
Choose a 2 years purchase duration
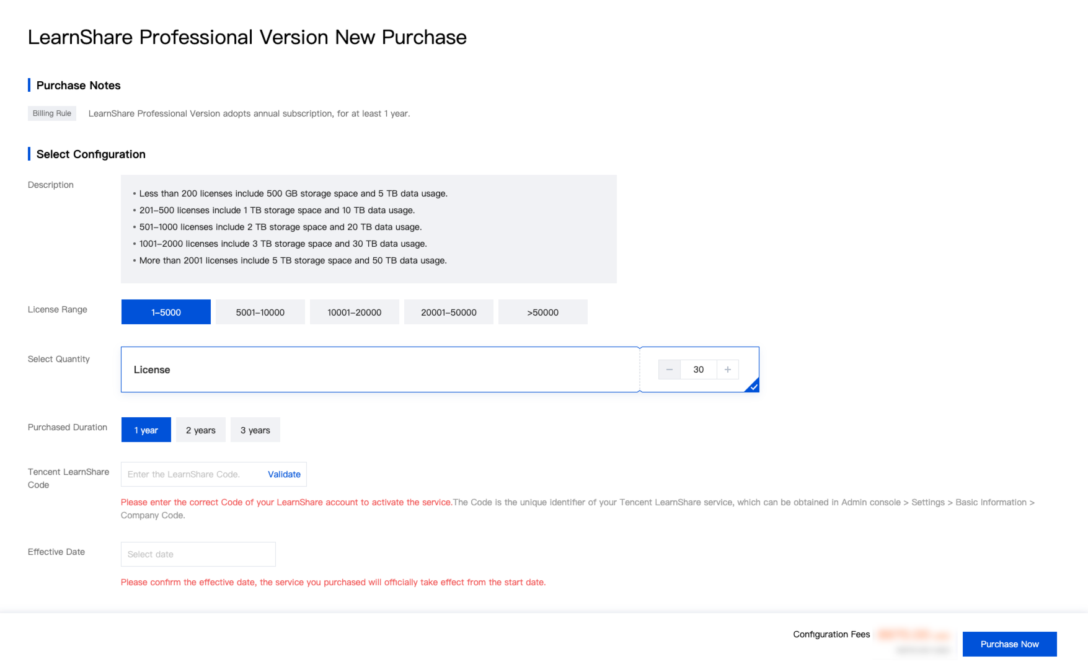[x=200, y=430]
